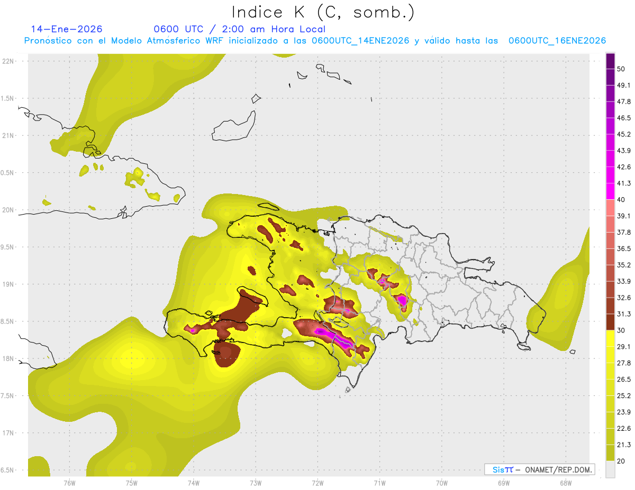This screenshot has width=635, height=490.
Task: Click the '43.9' color scale value
Action: (624, 151)
